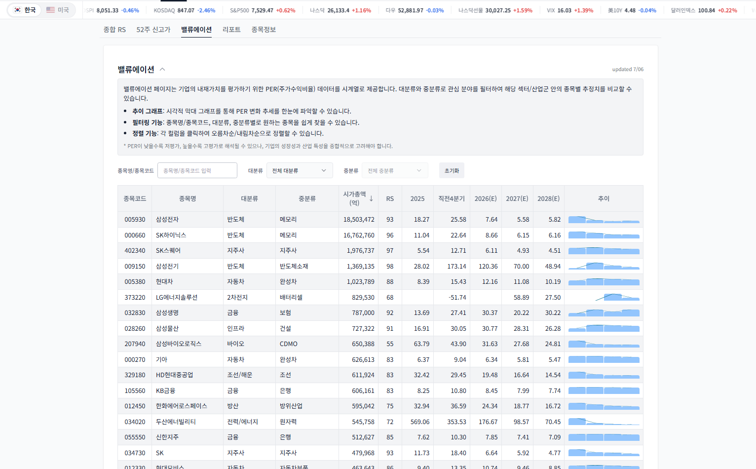Click the updated 7/06 label
The height and width of the screenshot is (469, 756).
point(628,70)
